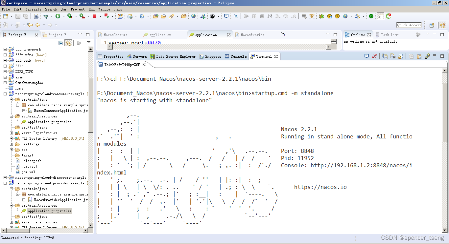Open Eclipse Marketplace globe icon
Image resolution: width=449 pixels, height=244 pixels.
pos(194,16)
